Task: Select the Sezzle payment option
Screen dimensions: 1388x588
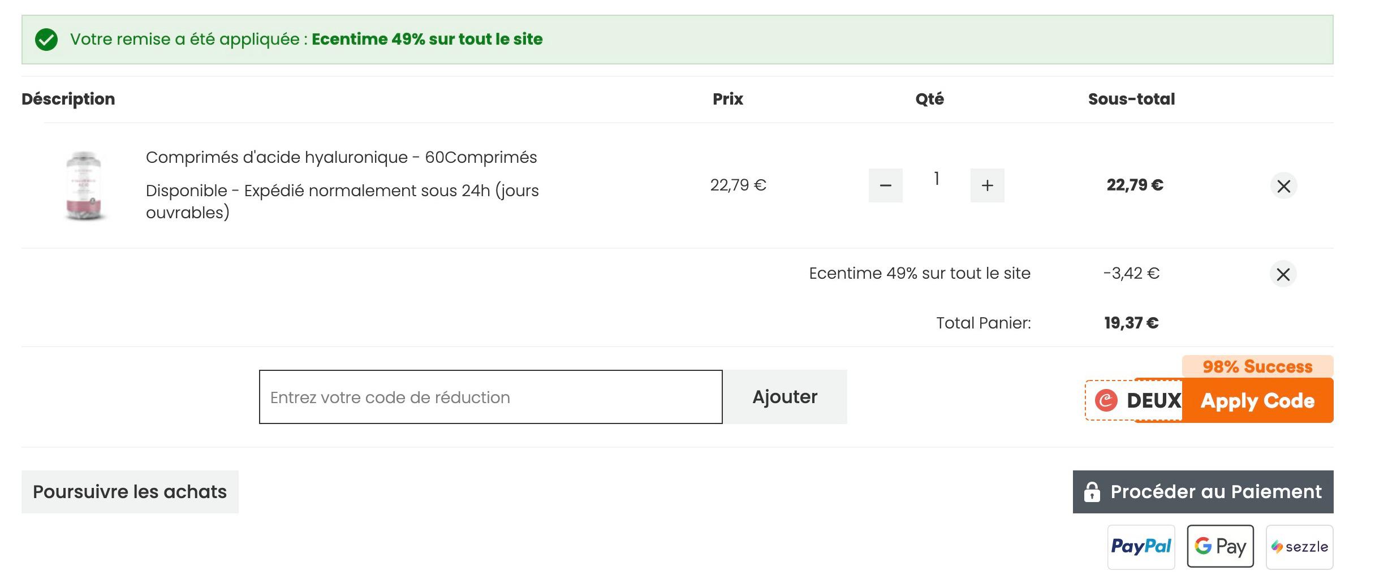Action: pyautogui.click(x=1299, y=547)
